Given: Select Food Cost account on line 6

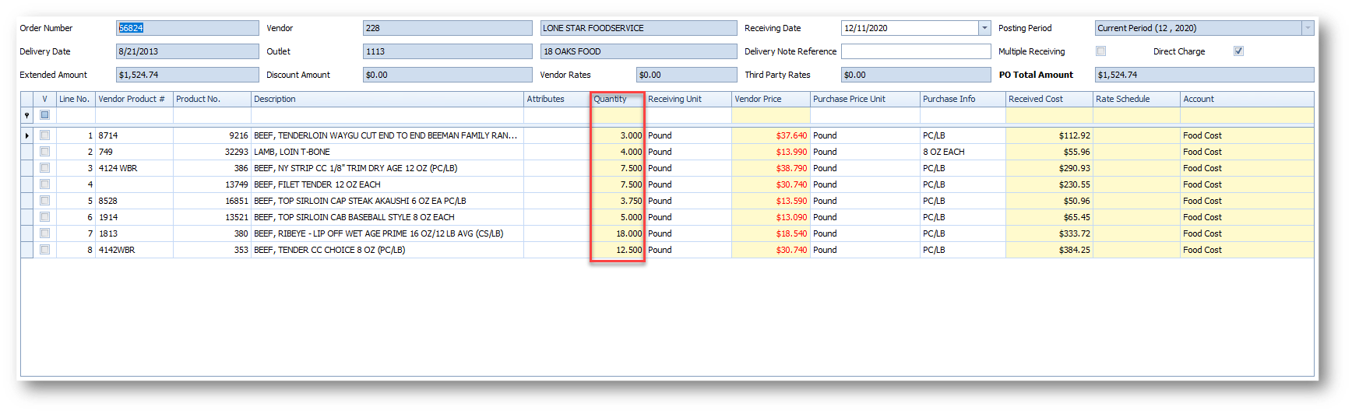Looking at the screenshot, I should [x=1247, y=217].
